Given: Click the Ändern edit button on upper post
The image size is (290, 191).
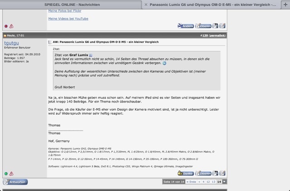Looking at the screenshot, I should click(x=185, y=26).
